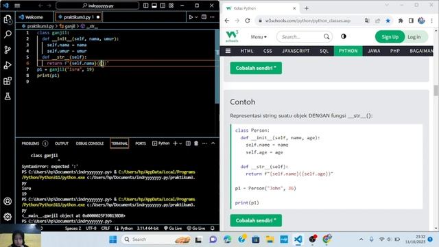439x247 pixels.
Task: Switch to the Welcome tab
Action: pos(34,17)
